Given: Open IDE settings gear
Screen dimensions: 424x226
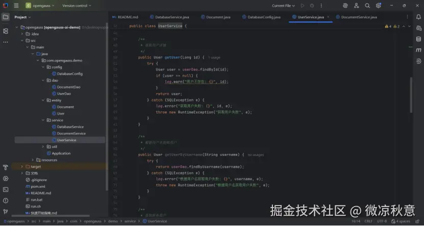Looking at the screenshot, I should pos(378,6).
